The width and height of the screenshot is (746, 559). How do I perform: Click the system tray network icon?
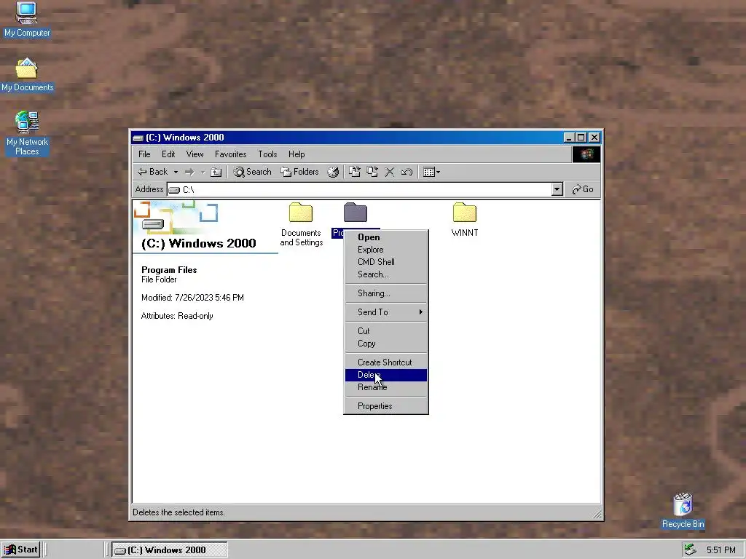pyautogui.click(x=690, y=550)
